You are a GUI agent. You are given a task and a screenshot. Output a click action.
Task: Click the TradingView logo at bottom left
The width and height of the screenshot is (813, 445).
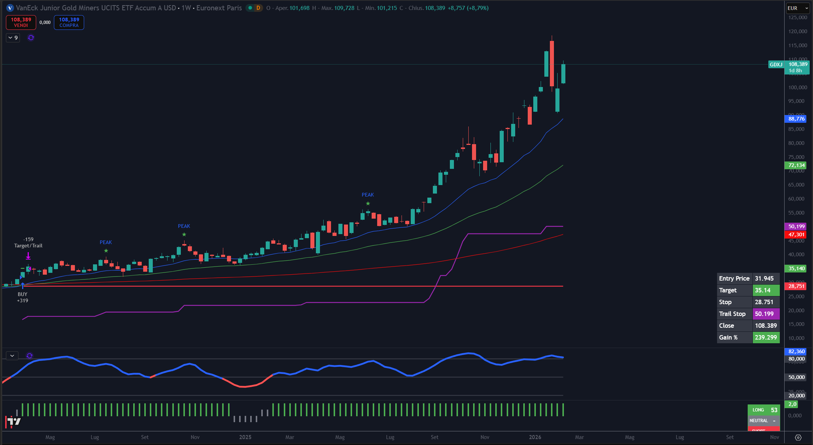[x=14, y=421]
